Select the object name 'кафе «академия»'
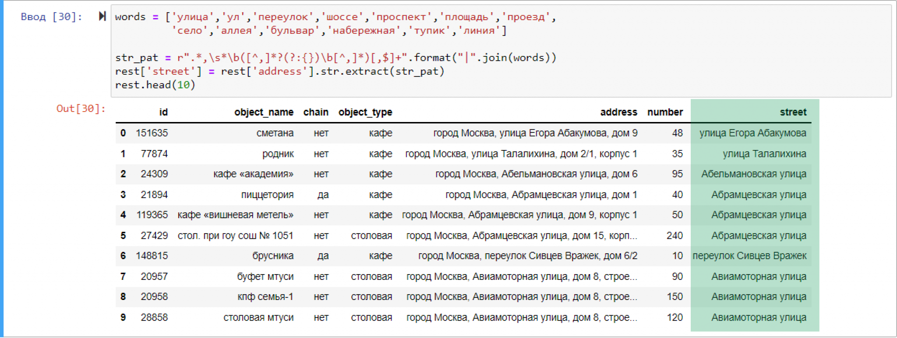Image resolution: width=897 pixels, height=338 pixels. click(254, 174)
